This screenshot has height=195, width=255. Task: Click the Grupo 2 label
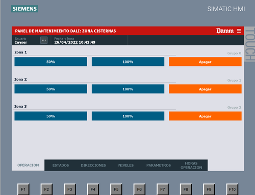234,107
